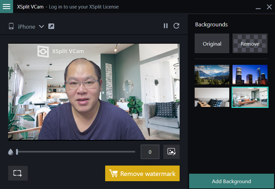
Task: Pop out the preview window
Action: point(51,26)
